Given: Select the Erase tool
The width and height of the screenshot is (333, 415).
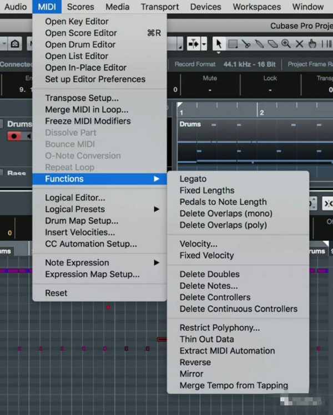Looking at the screenshot, I should pyautogui.click(x=273, y=44).
